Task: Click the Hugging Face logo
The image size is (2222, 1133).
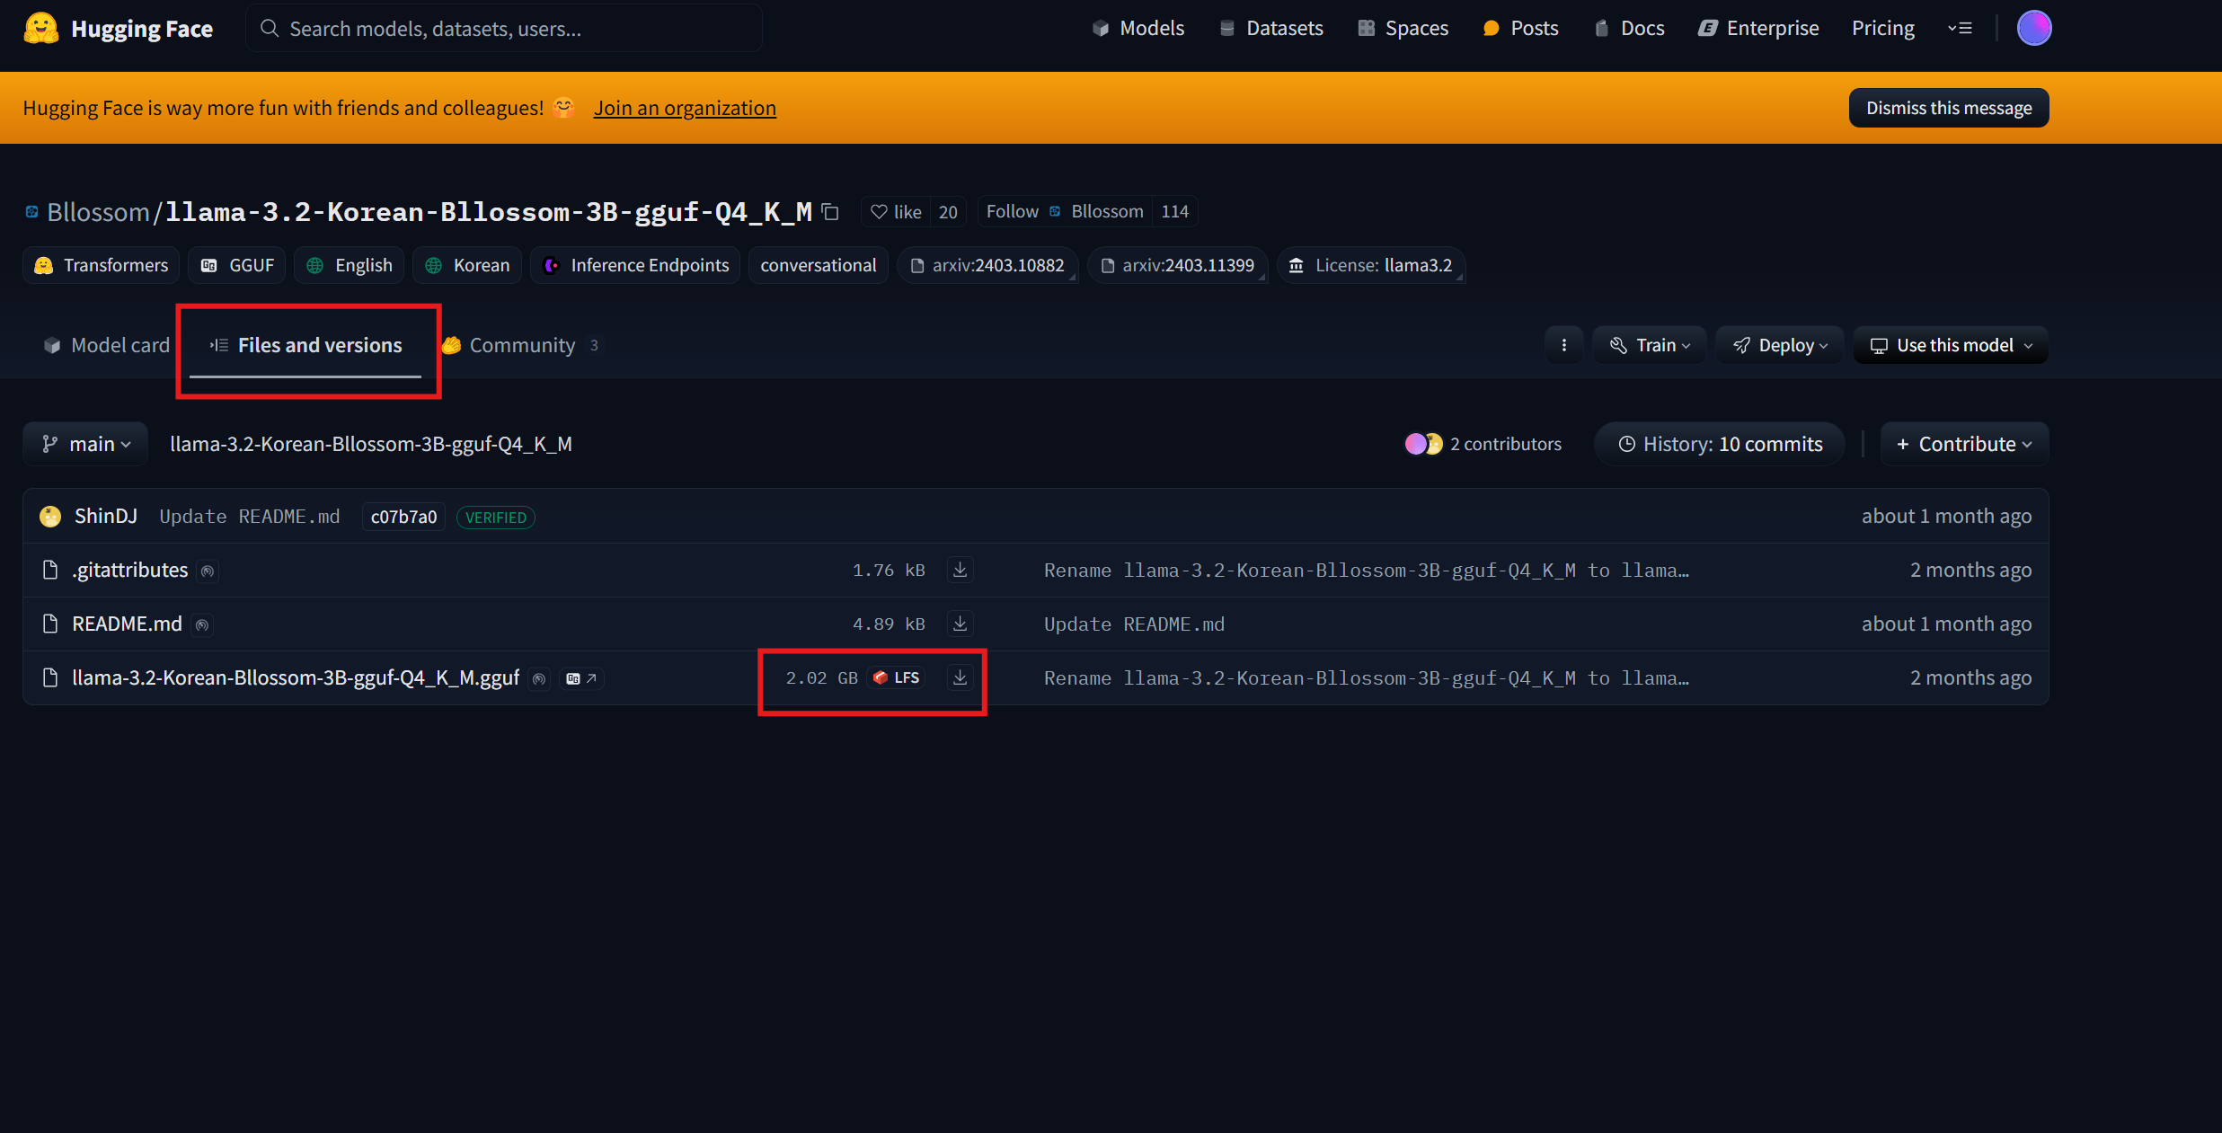Action: (119, 28)
